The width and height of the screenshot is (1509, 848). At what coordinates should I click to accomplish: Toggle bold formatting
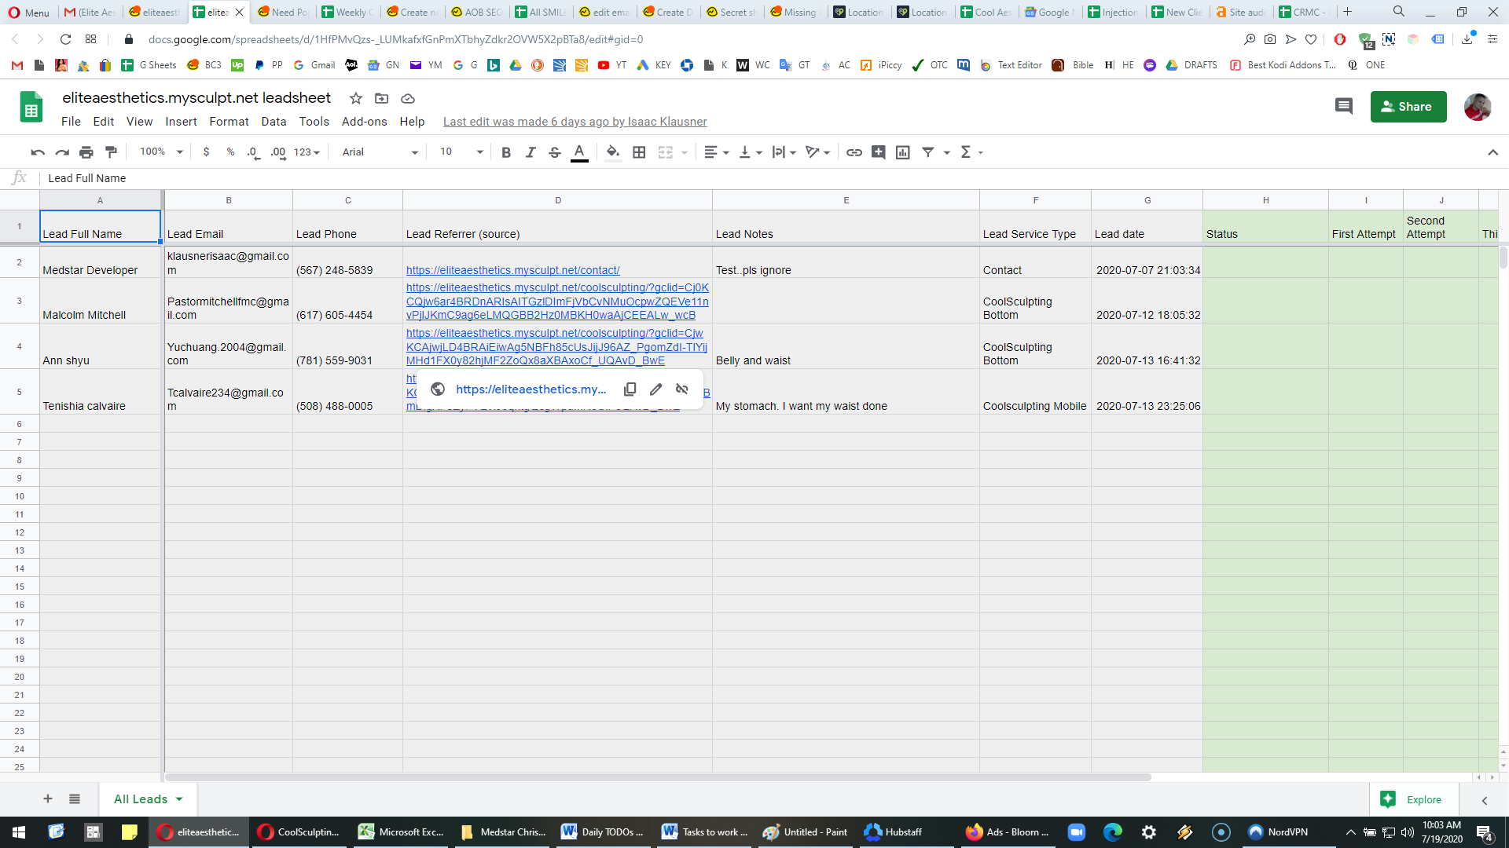[x=506, y=152]
